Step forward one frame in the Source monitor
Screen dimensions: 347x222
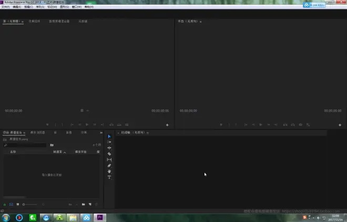(95, 125)
